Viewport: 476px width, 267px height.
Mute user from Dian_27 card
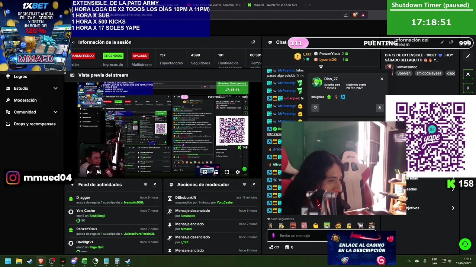pos(380,108)
